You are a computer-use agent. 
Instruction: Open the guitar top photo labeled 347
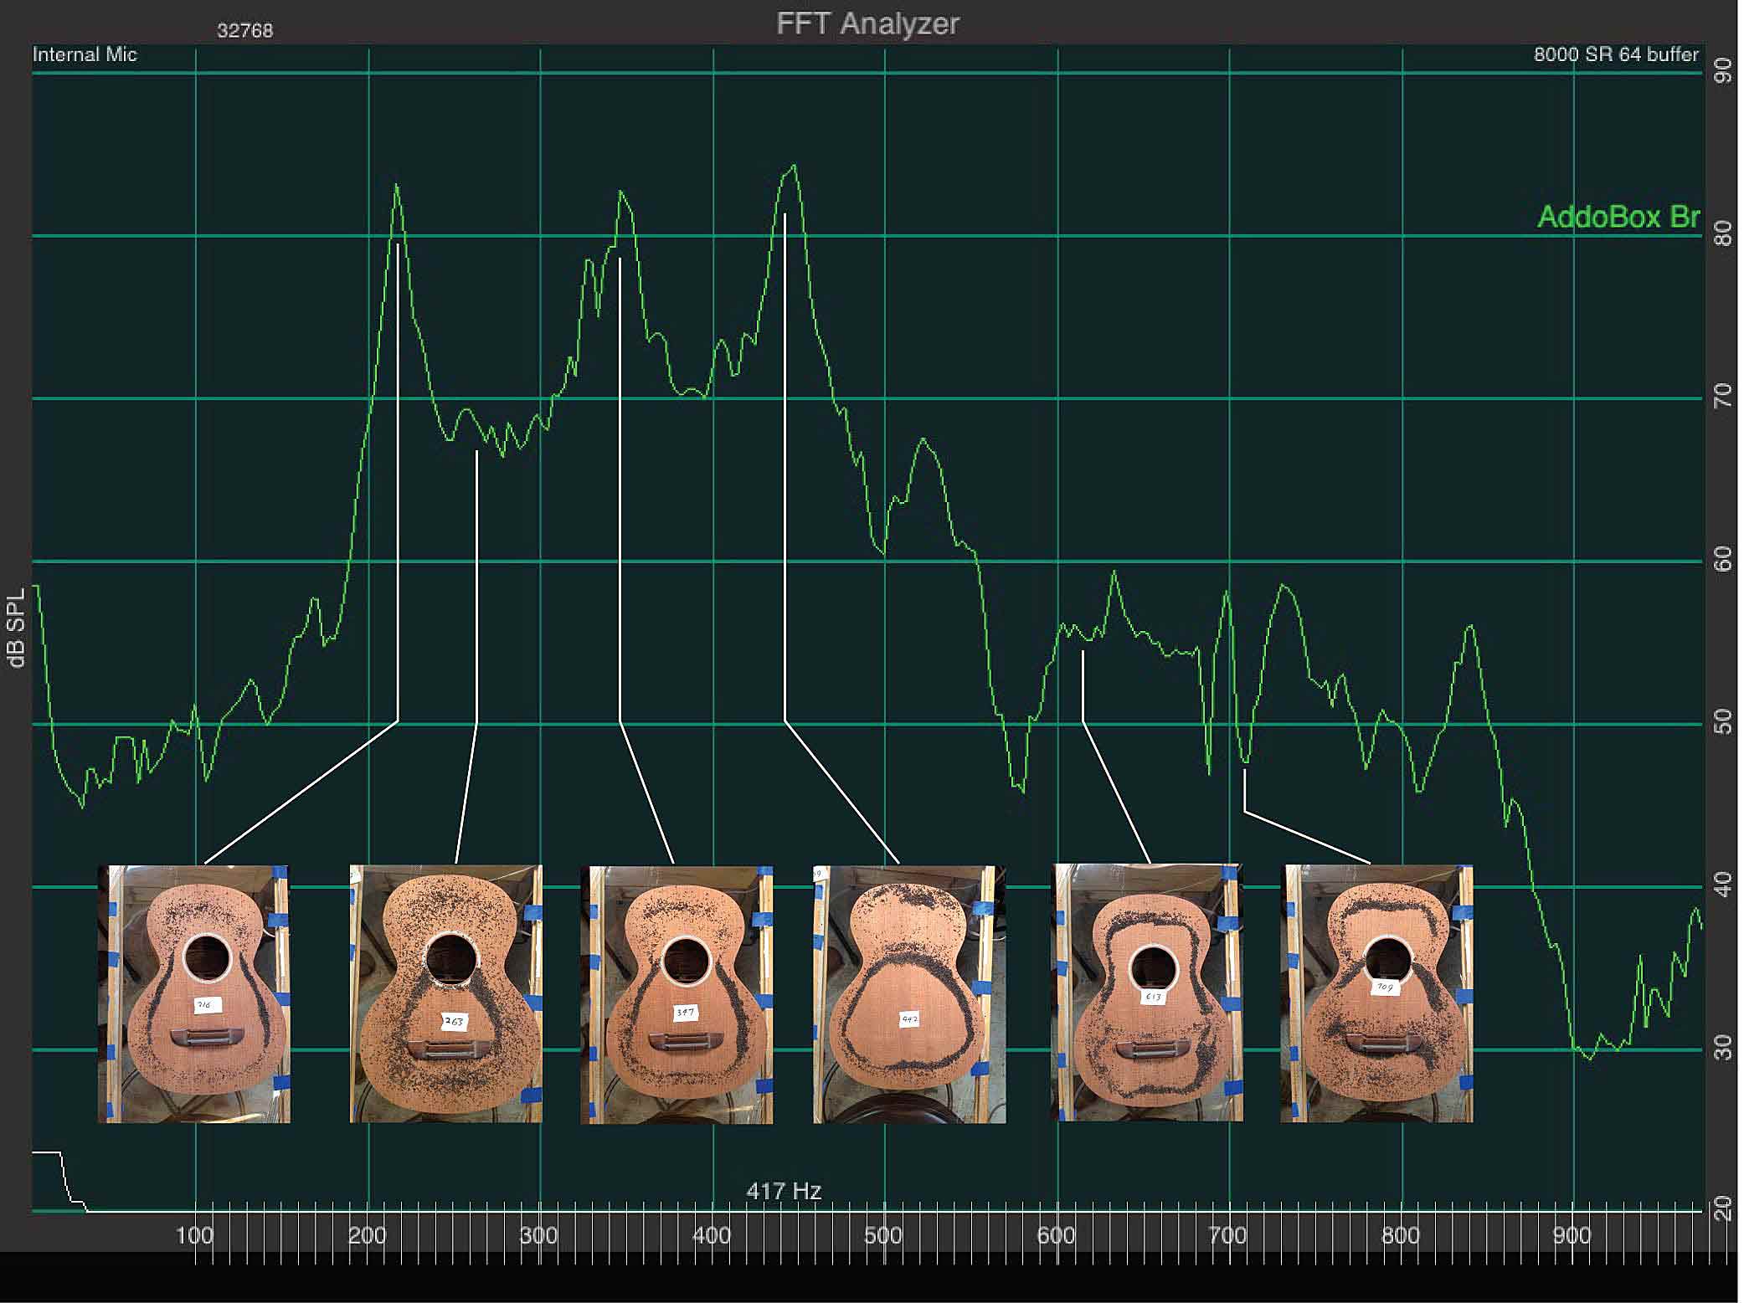click(x=677, y=994)
